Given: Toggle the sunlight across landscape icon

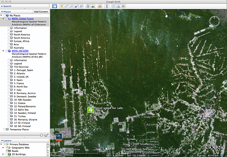Looking at the screenshot, I should tap(93, 6).
